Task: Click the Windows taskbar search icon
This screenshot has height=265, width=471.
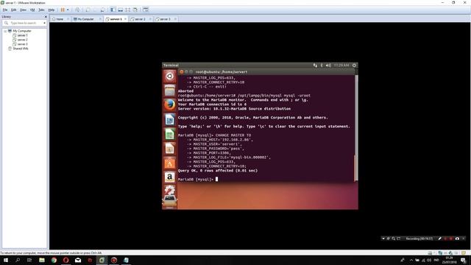Action: [x=18, y=260]
